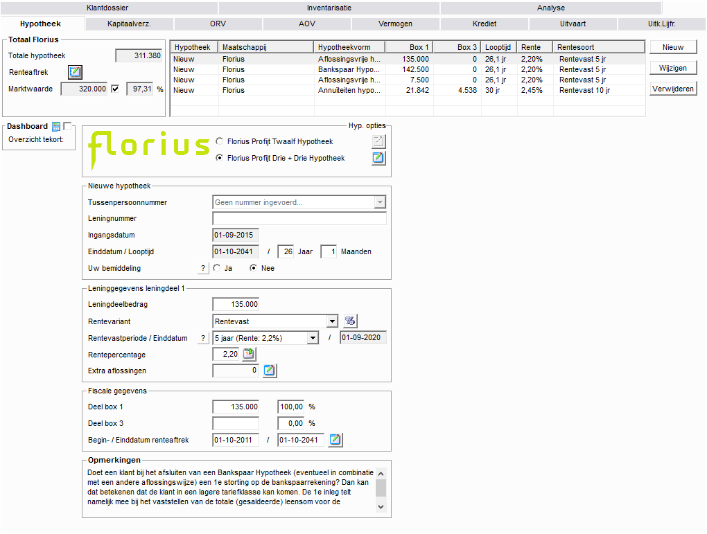Click the Uw bemiddeling help question mark

[x=203, y=268]
